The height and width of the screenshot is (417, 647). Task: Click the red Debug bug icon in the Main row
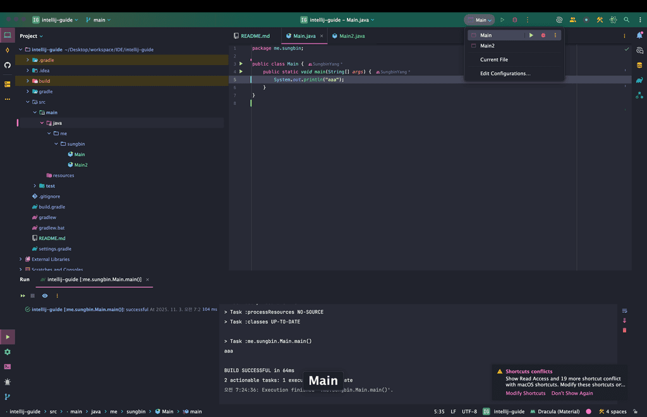[x=543, y=35]
